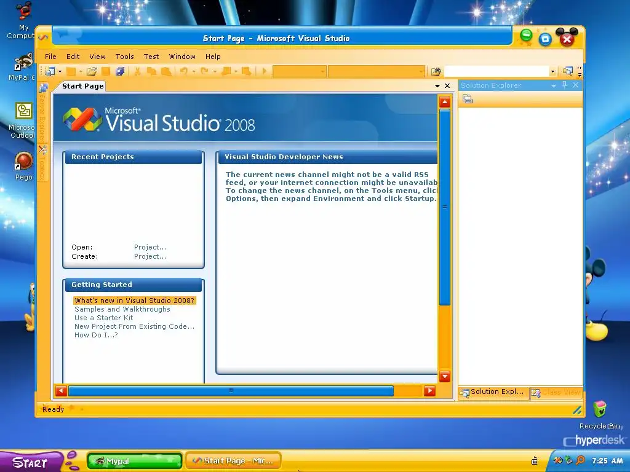Expand the search combo box dropdown
This screenshot has width=630, height=472.
tap(552, 72)
